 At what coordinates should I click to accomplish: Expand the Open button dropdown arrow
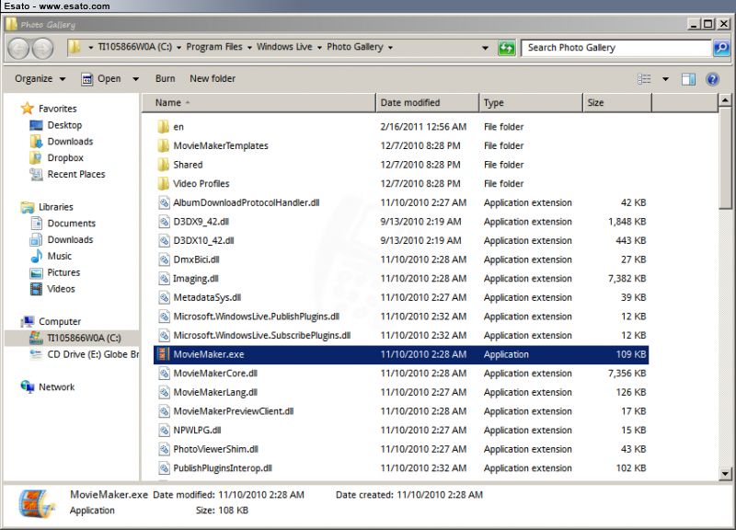pos(135,79)
